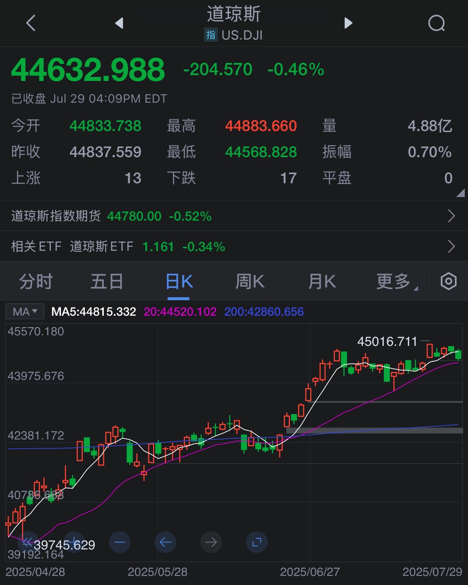Tap 下跌 count 17
Viewport: 468px width, 585px height.
(288, 178)
